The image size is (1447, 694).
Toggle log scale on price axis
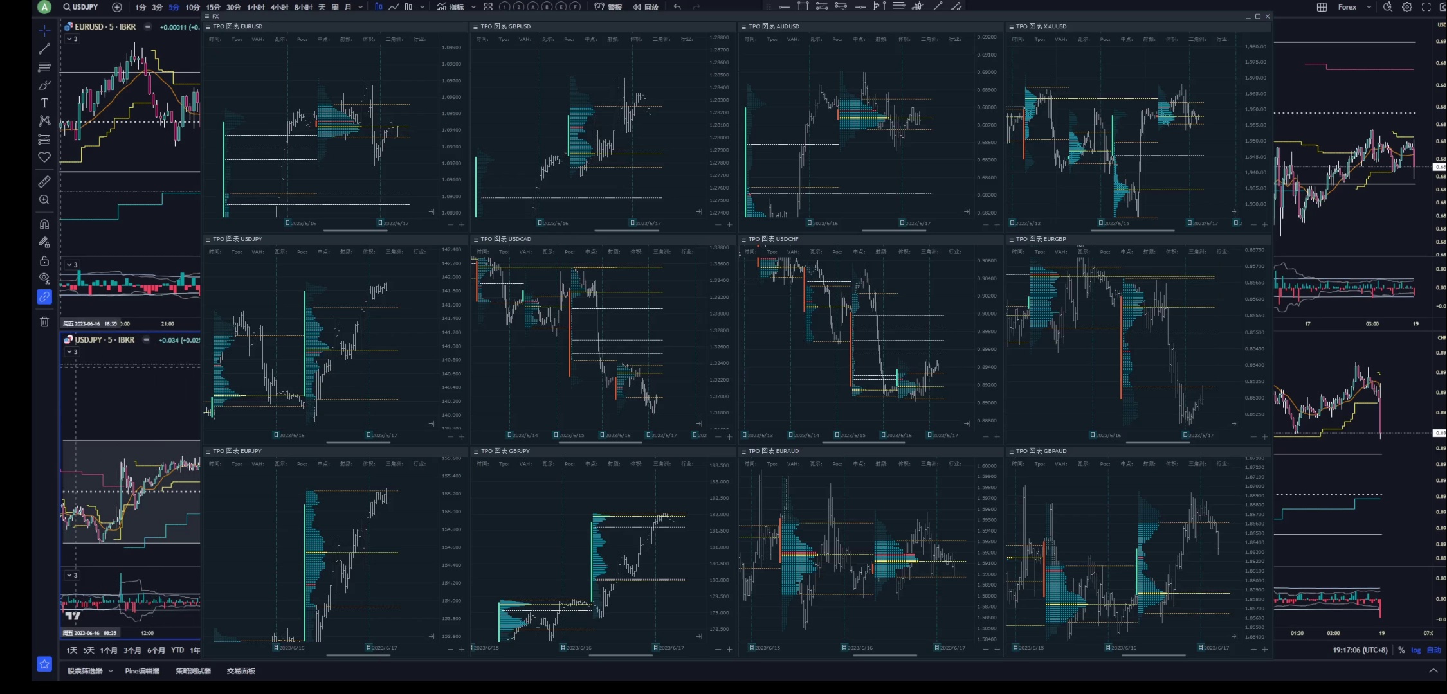pos(1415,650)
